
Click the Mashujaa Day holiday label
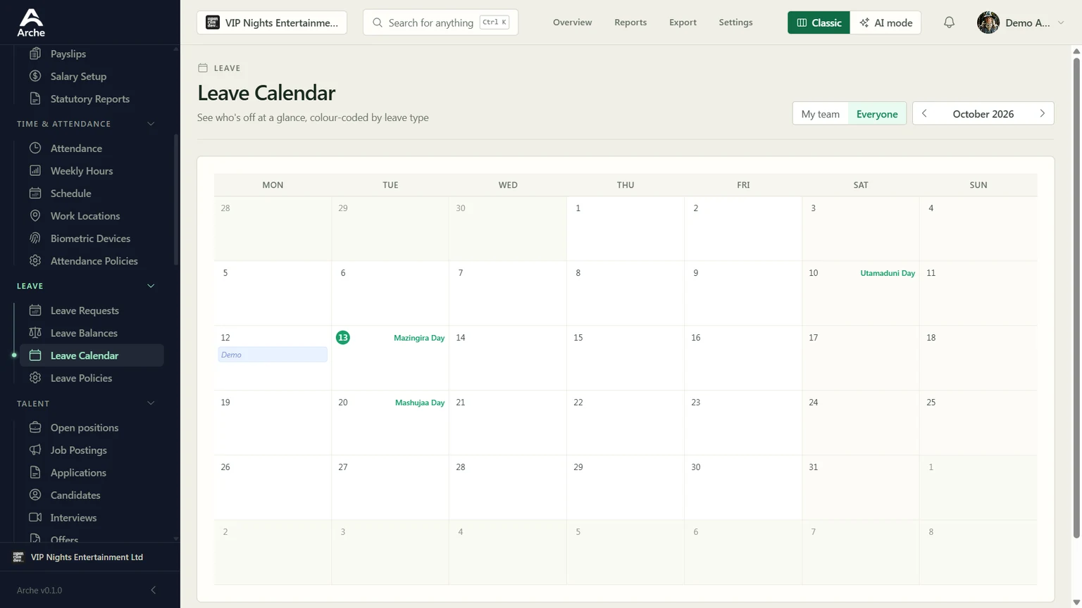[420, 403]
